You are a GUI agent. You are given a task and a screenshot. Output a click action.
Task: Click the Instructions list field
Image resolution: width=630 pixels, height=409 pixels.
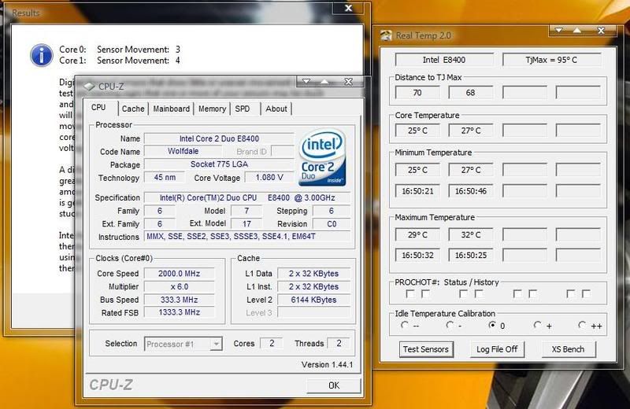coord(247,237)
